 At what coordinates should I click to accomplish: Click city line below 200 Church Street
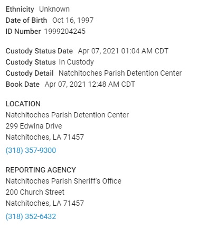point(45,203)
